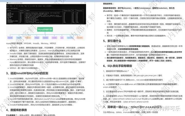Screen dimensions: 185x116
Task: Click the bullet starting with Memory:全表锁
Action: tap(48, 62)
